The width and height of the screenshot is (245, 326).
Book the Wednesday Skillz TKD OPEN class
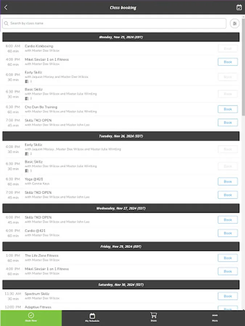click(228, 220)
